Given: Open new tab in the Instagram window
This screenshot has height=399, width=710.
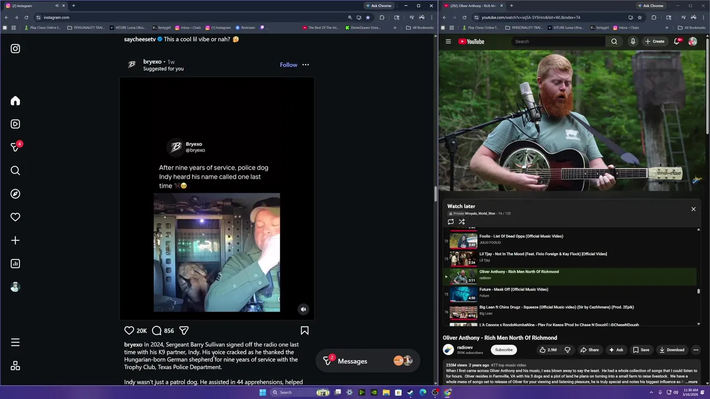Looking at the screenshot, I should (x=73, y=6).
